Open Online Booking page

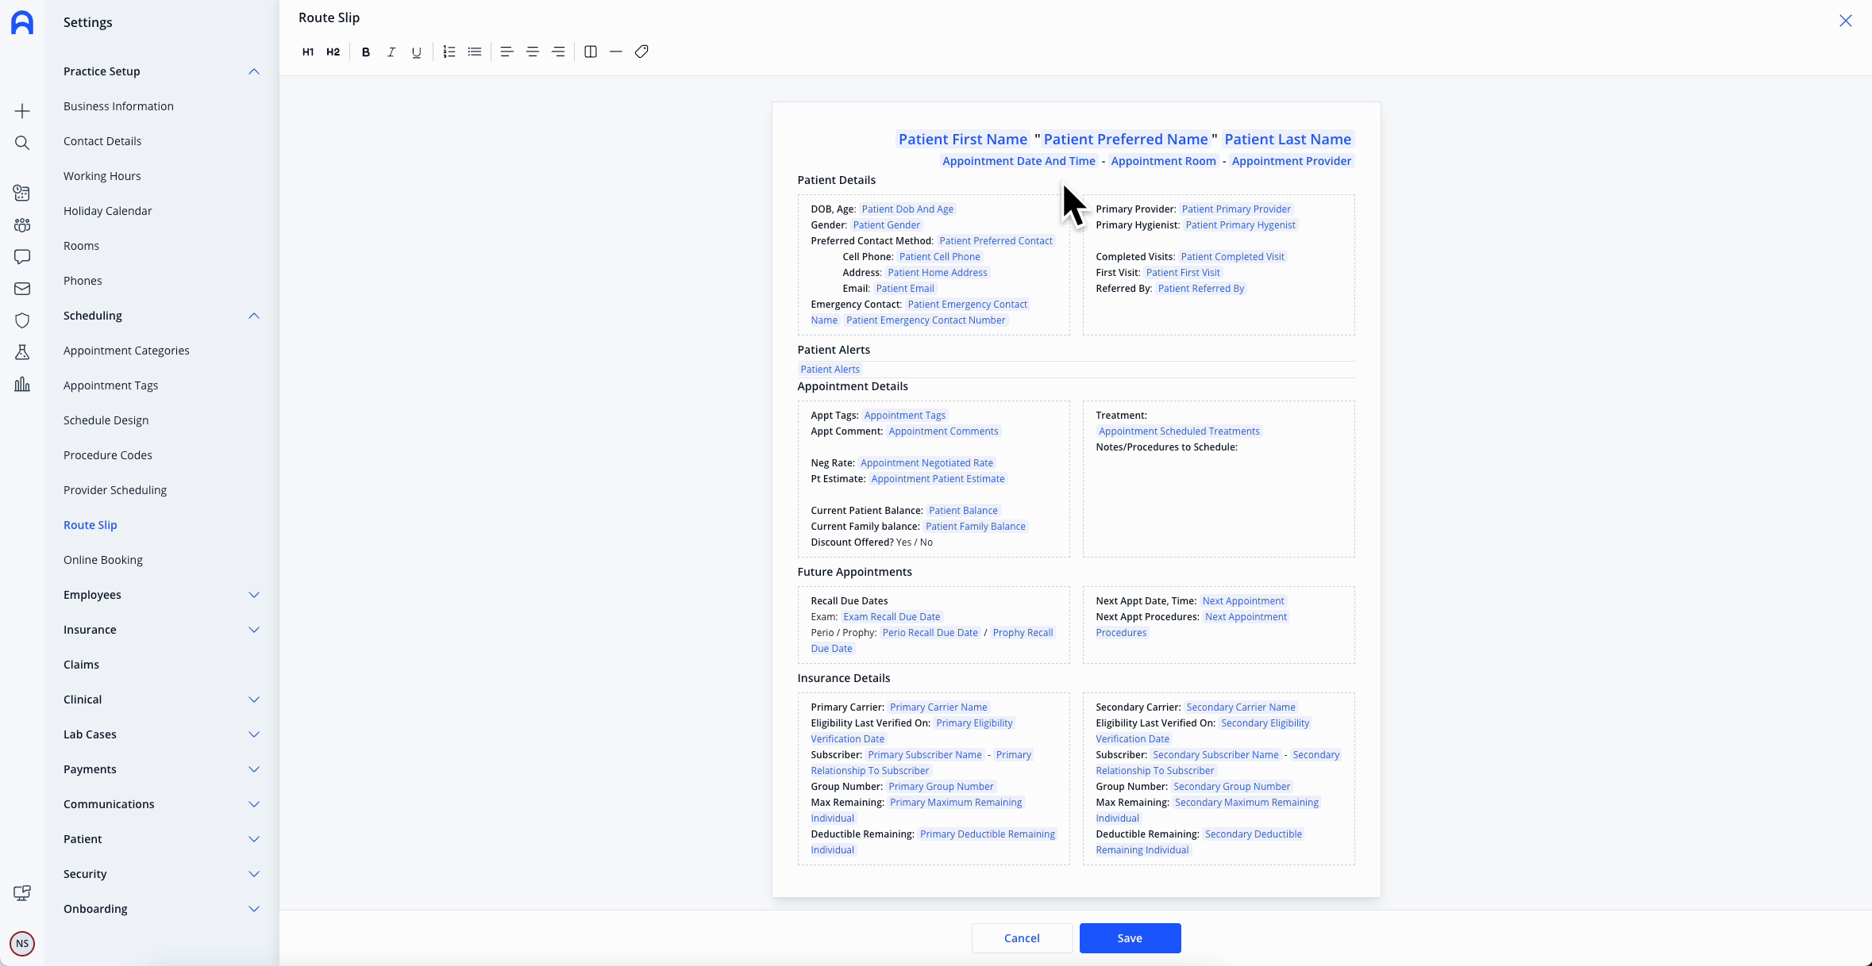click(x=103, y=560)
